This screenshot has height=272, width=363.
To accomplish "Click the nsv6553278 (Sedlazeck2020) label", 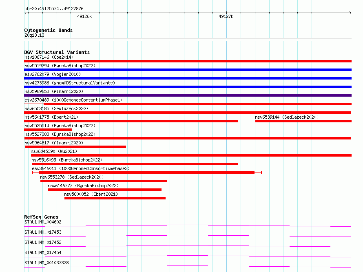I will pos(72,177).
